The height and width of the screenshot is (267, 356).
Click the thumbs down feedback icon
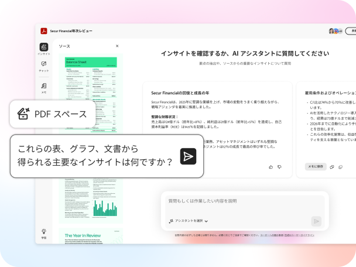pyautogui.click(x=279, y=167)
